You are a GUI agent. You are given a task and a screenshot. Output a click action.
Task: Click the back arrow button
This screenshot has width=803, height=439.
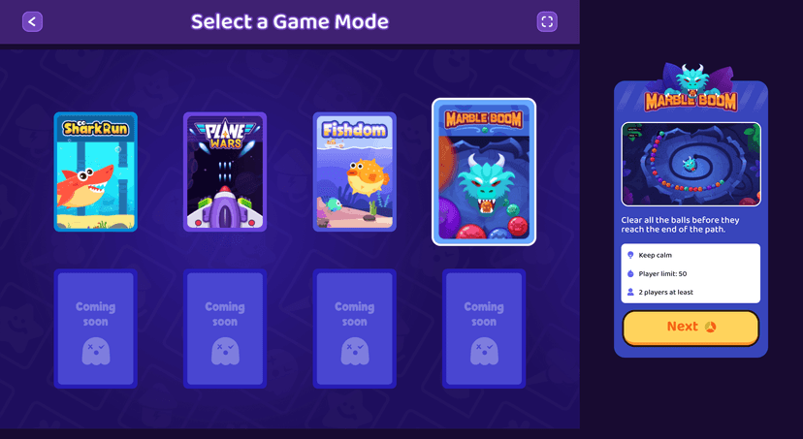[32, 21]
